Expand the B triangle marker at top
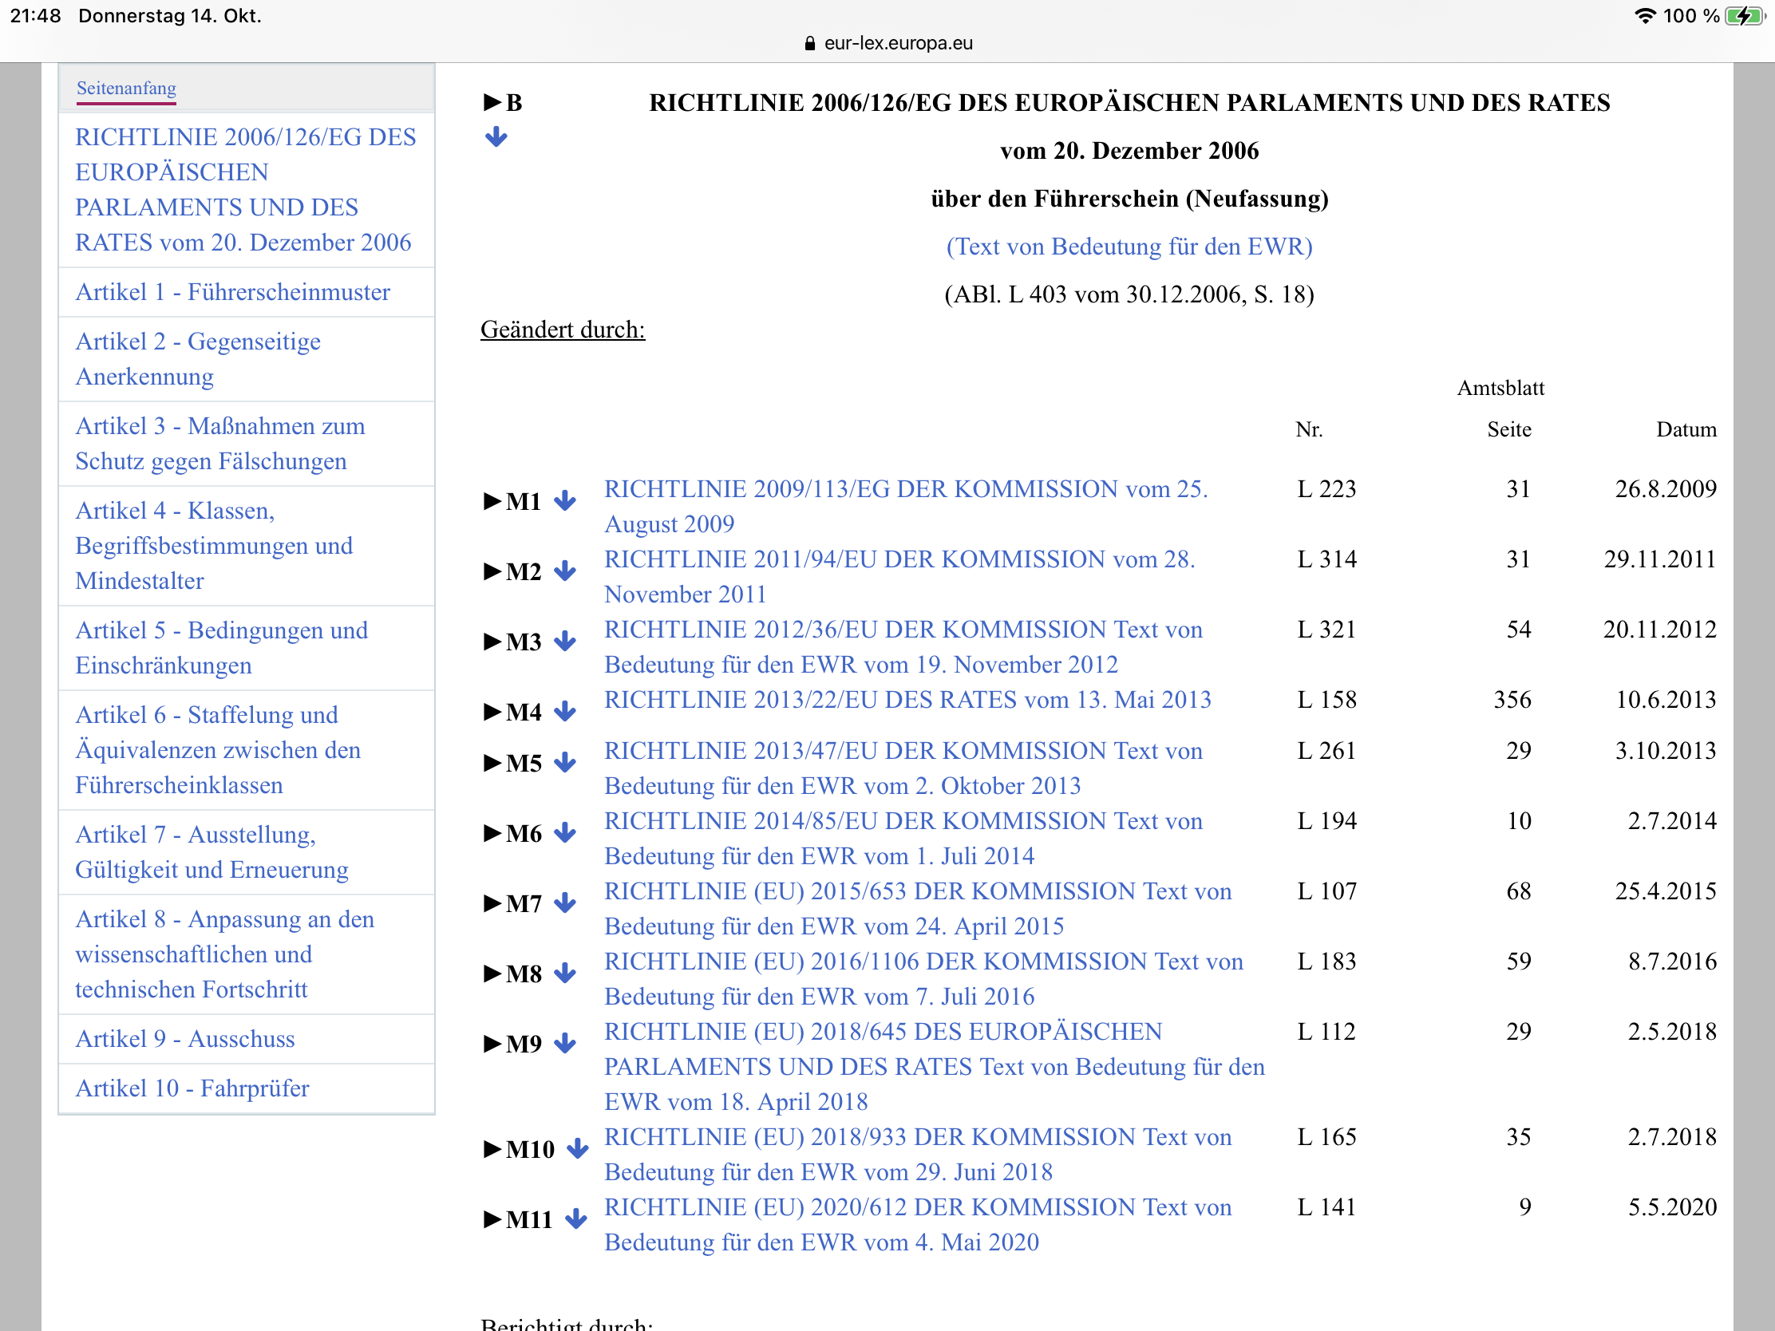The width and height of the screenshot is (1775, 1331). [492, 103]
